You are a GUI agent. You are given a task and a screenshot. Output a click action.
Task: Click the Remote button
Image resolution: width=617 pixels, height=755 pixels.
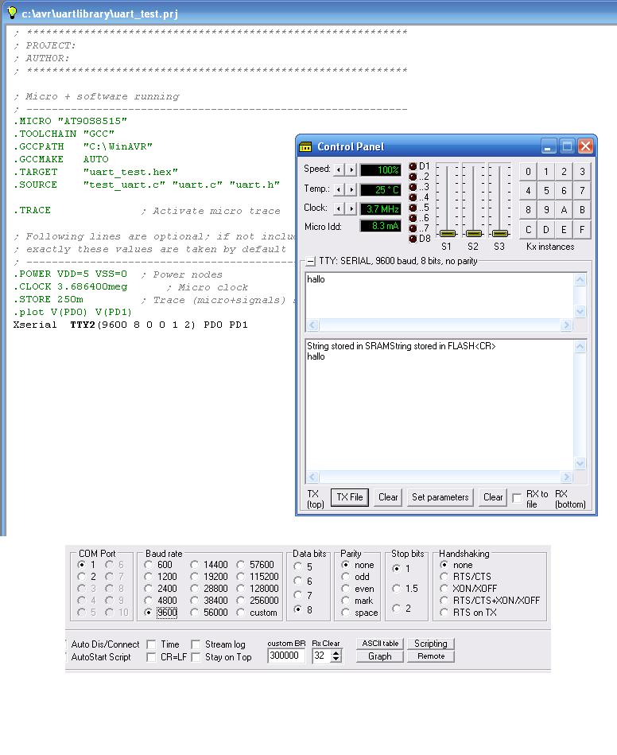tap(431, 656)
